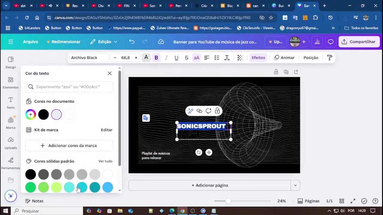The width and height of the screenshot is (383, 215).
Task: Decrease the font size with minus
Action: tap(115, 58)
